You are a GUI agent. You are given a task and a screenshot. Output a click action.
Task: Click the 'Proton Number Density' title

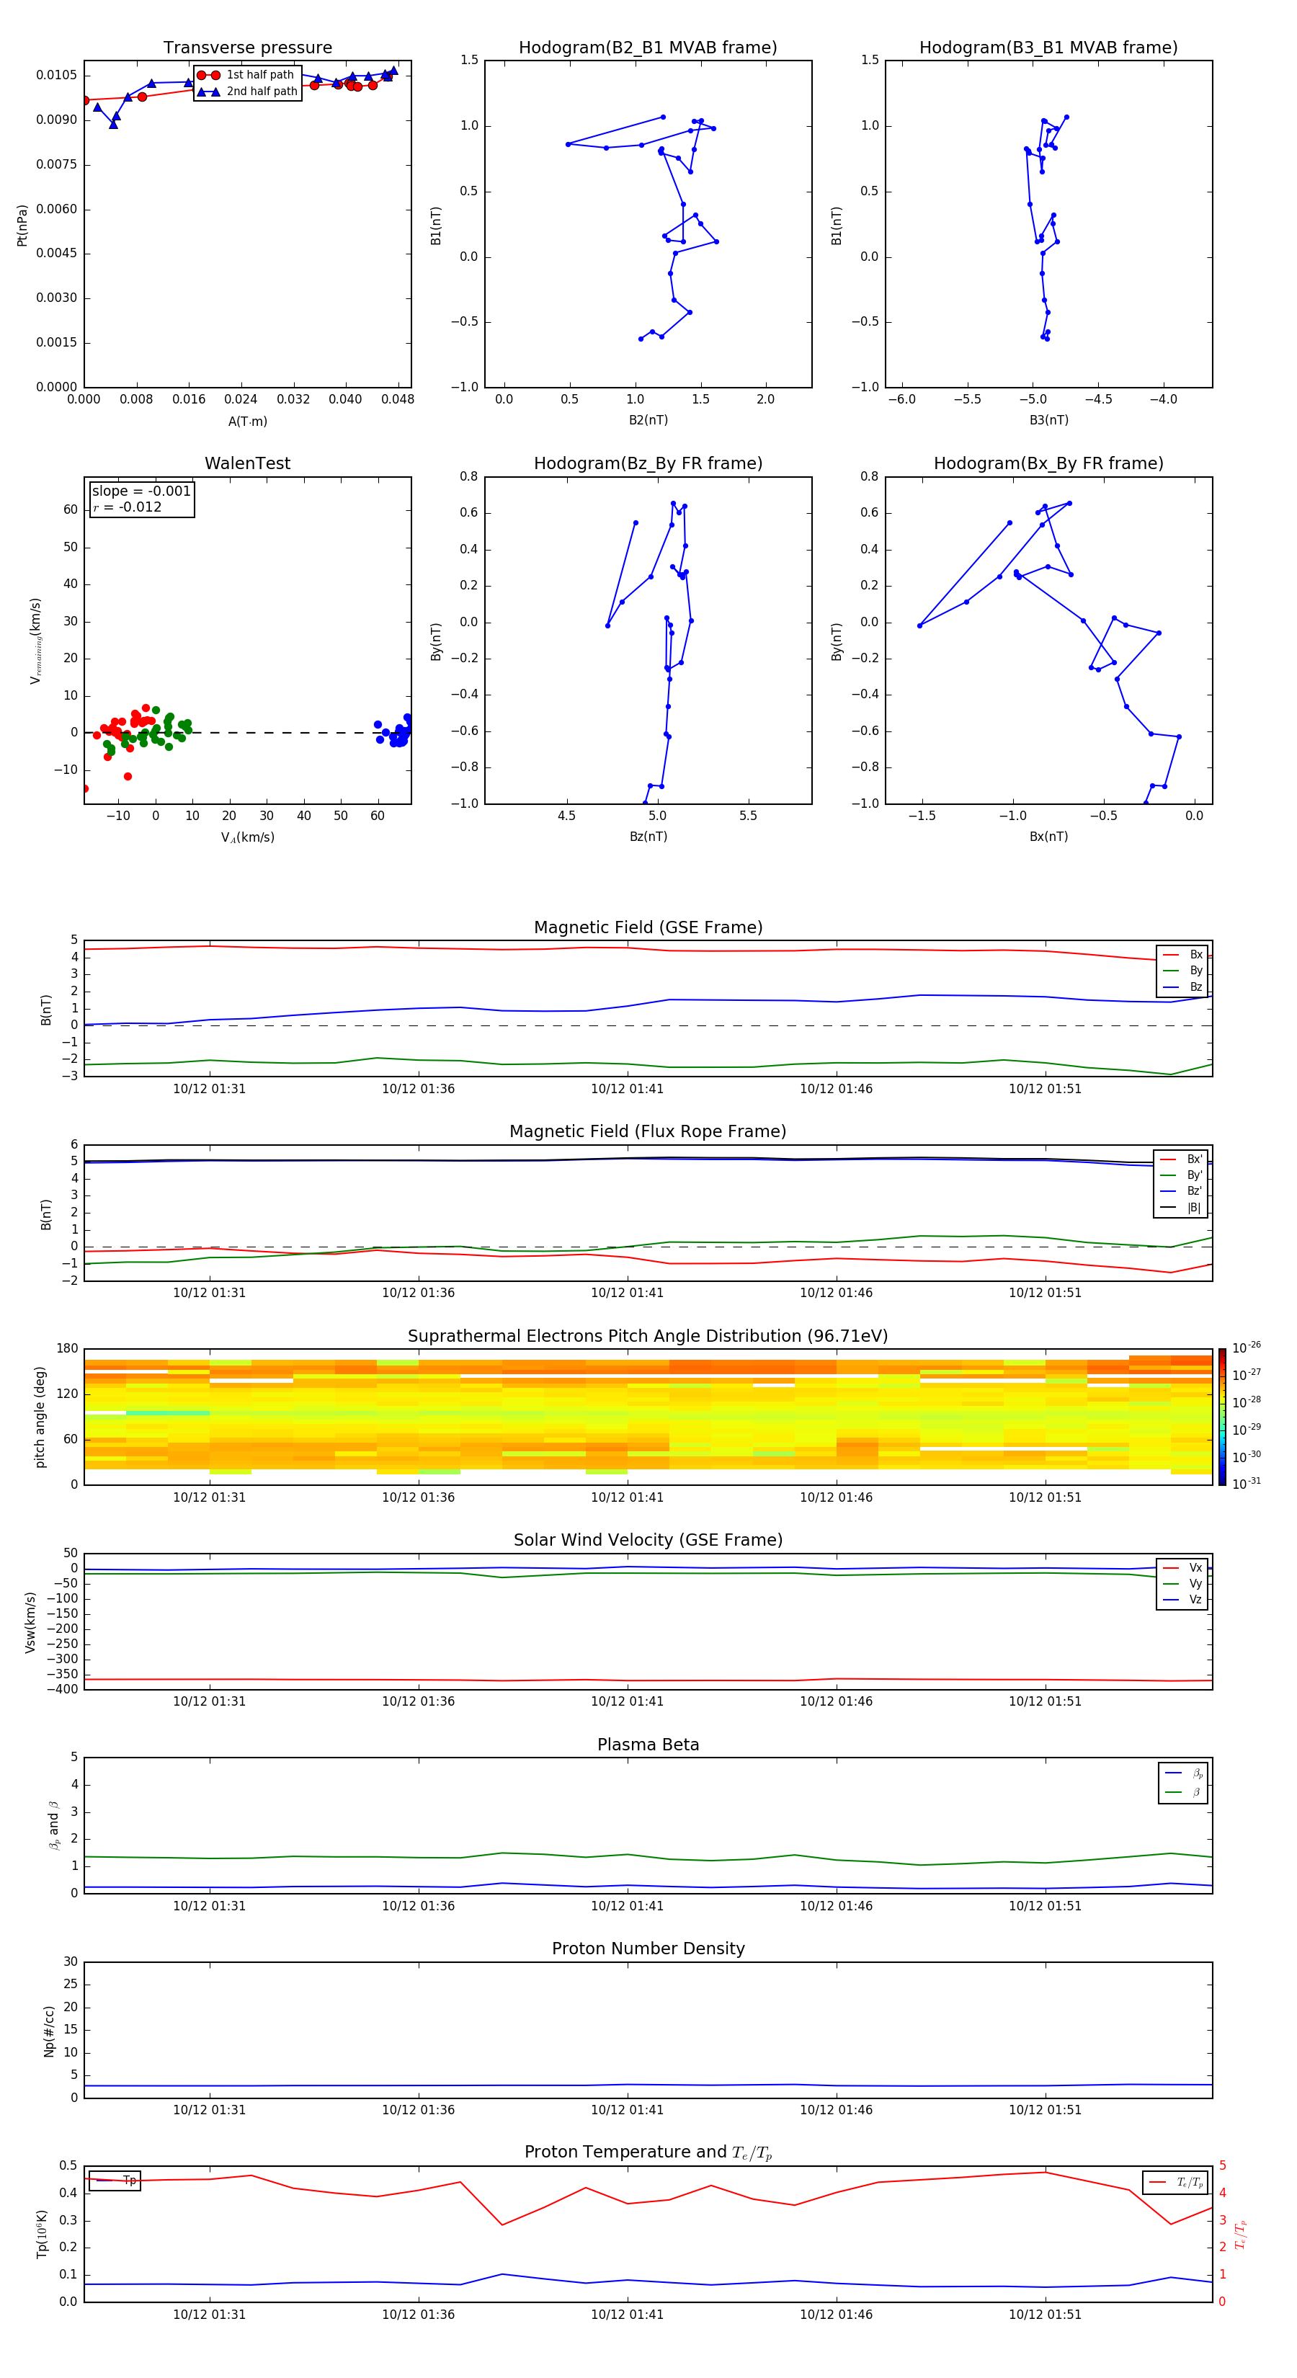pos(648,1949)
